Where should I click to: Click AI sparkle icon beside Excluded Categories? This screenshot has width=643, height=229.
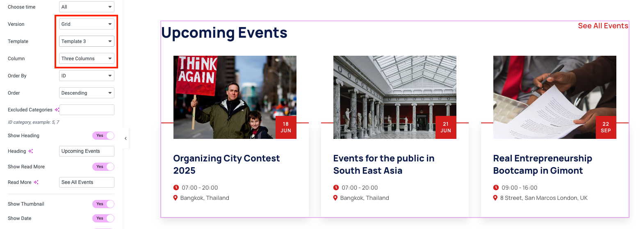[57, 110]
